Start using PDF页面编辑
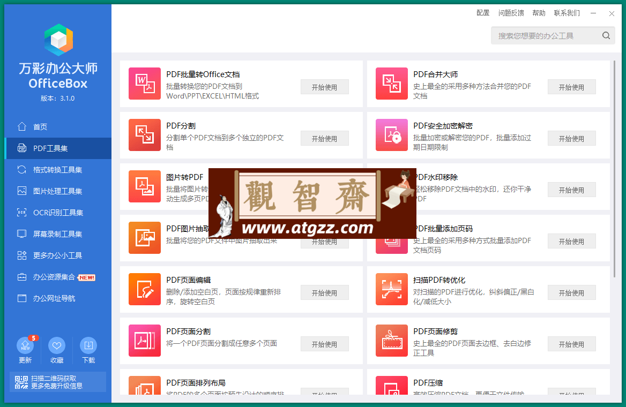The image size is (626, 407). tap(325, 293)
